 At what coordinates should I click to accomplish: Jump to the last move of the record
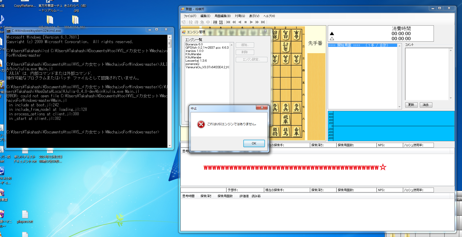tap(263, 22)
